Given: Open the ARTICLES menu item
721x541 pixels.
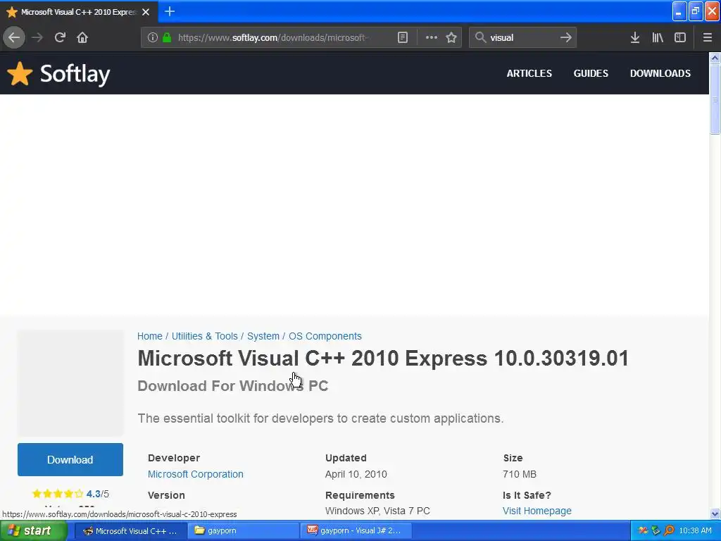Looking at the screenshot, I should pos(529,73).
